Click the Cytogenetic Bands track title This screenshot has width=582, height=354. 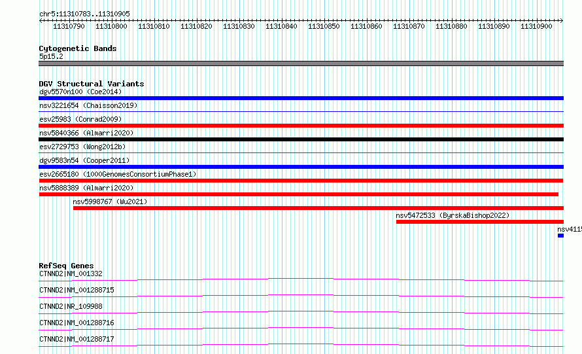point(78,48)
